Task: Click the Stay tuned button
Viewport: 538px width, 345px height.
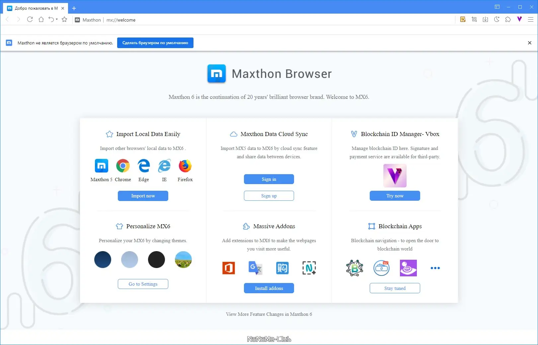Action: 395,288
